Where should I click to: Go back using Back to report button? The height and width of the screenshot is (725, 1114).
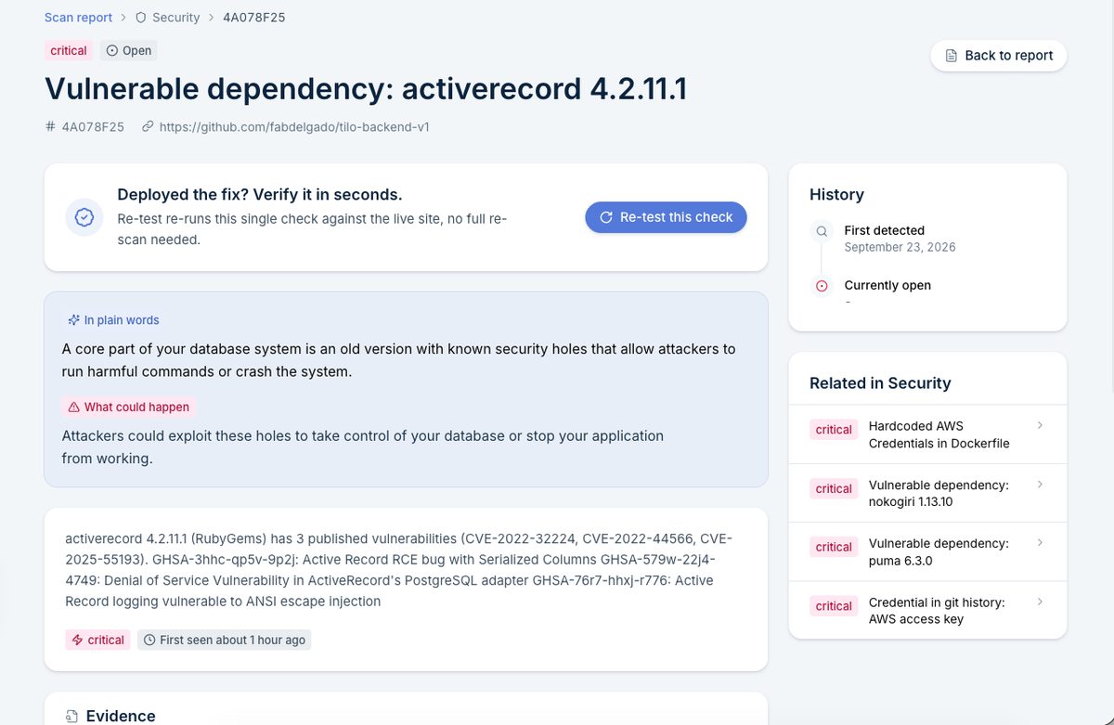pyautogui.click(x=999, y=56)
